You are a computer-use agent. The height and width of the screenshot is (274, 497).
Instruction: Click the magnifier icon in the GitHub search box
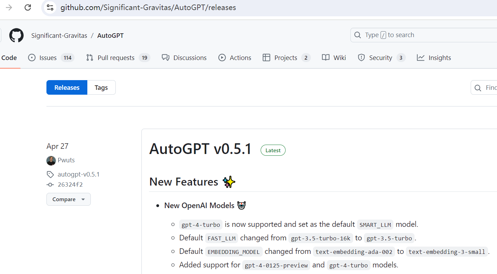point(358,35)
